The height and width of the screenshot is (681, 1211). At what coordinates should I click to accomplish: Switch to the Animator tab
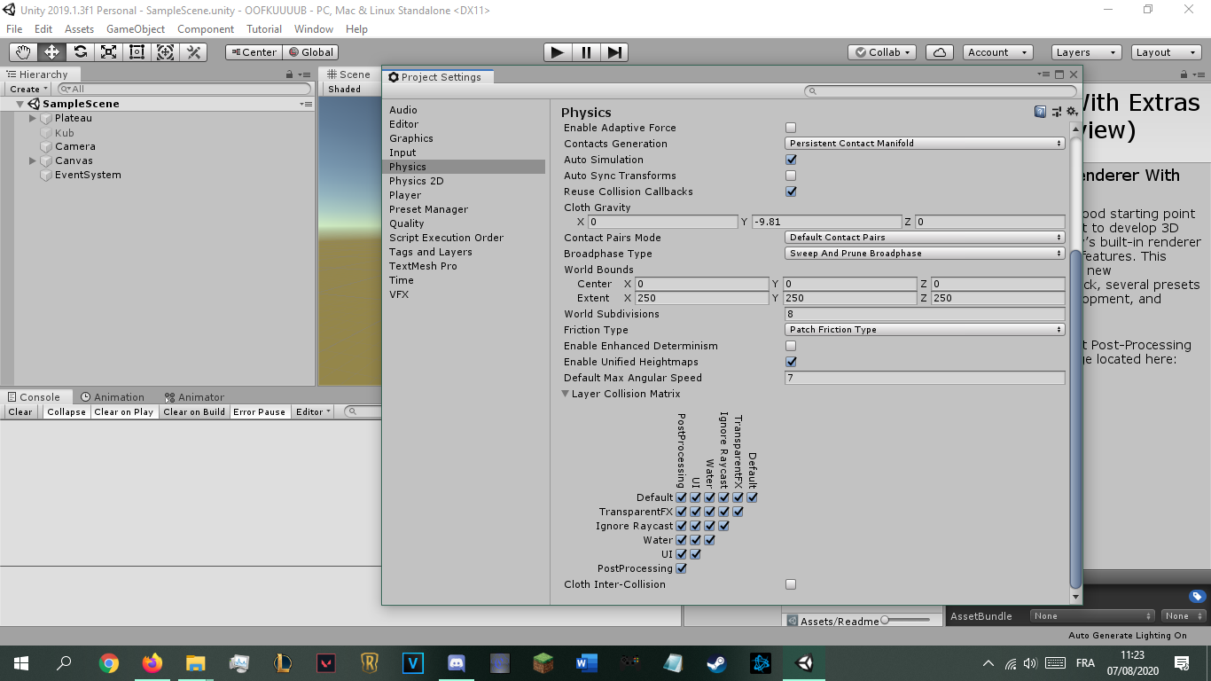coord(194,397)
